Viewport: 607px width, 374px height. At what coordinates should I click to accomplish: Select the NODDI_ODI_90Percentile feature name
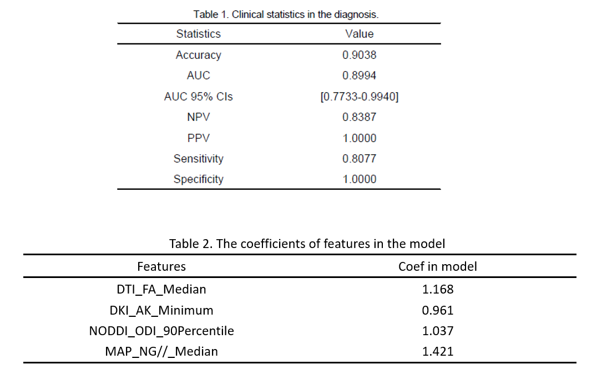coord(161,331)
